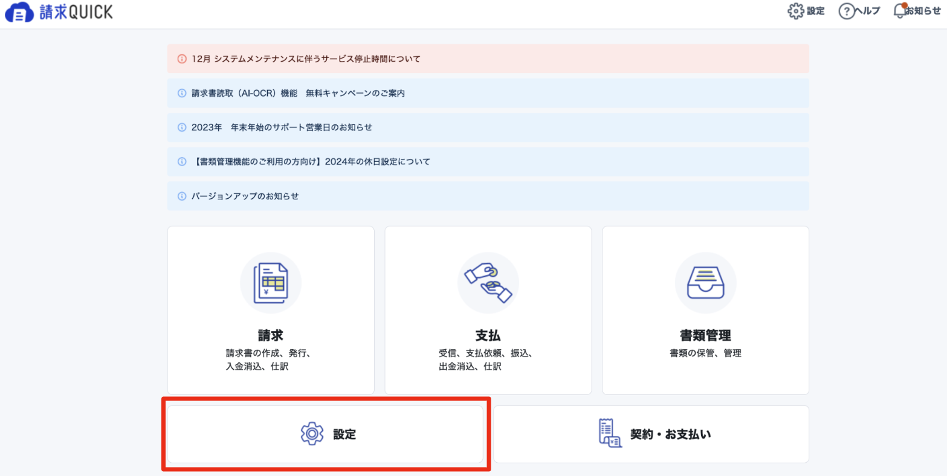This screenshot has height=476, width=947.
Task: Click ヘルプ text label in top header
Action: (x=868, y=11)
